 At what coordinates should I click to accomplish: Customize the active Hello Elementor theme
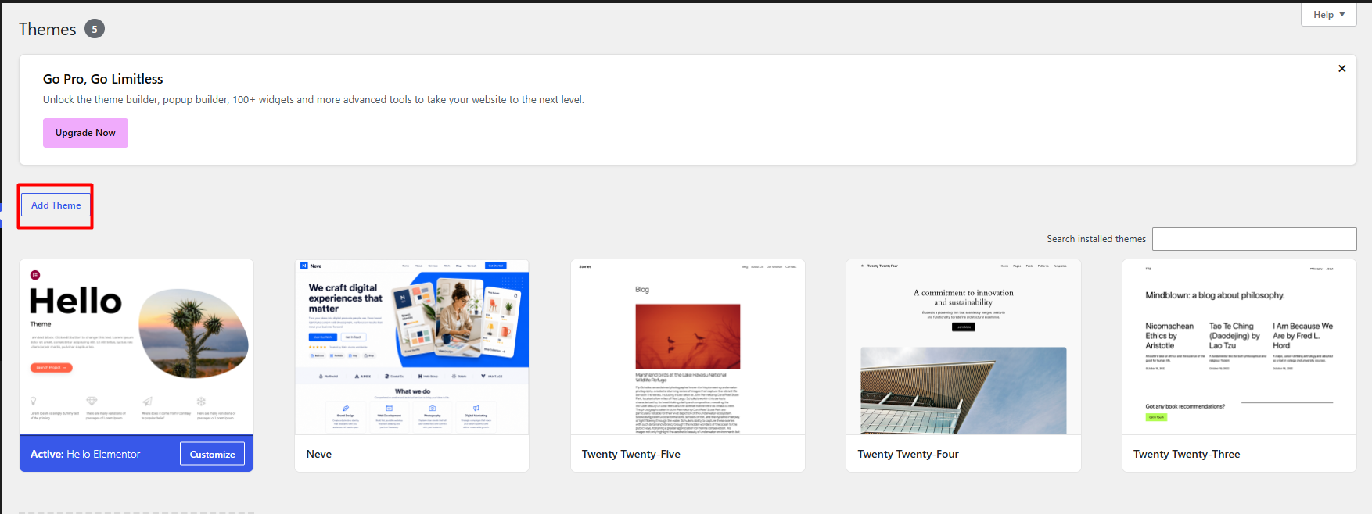pyautogui.click(x=212, y=454)
